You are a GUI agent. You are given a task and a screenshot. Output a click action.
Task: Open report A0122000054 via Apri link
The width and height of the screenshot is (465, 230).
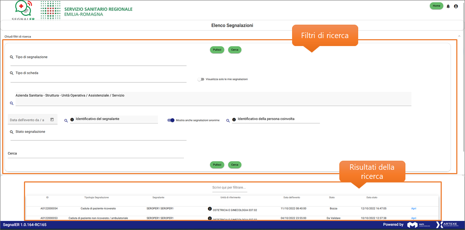pos(413,209)
